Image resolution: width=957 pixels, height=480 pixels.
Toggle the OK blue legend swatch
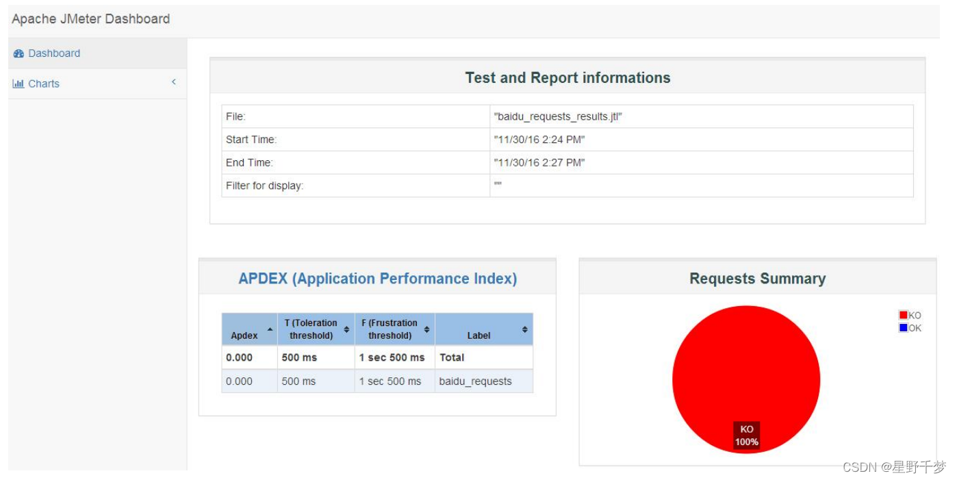(903, 328)
